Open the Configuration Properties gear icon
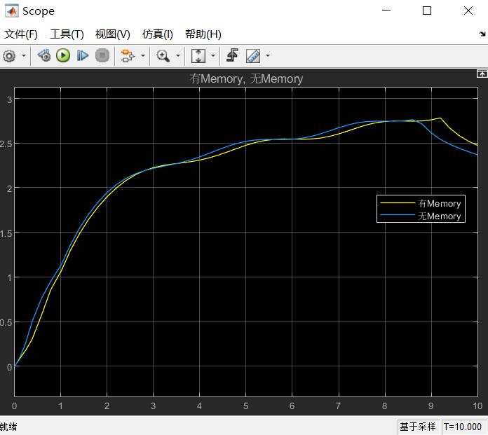 point(9,56)
